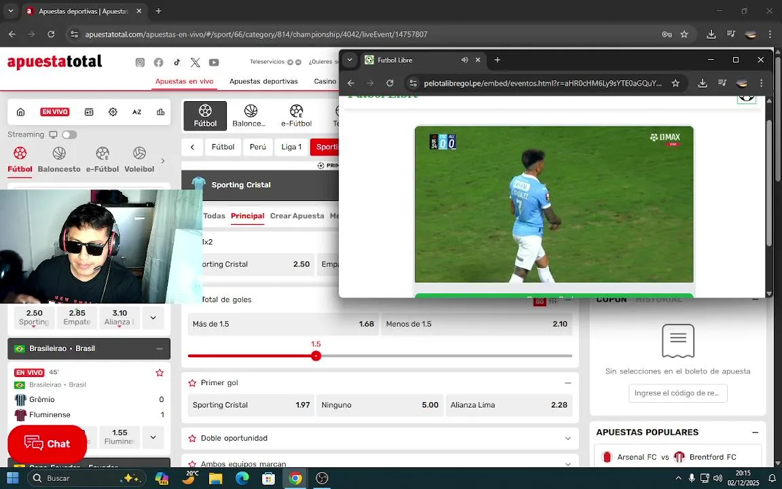Expand more odds for Sporting vs Alianza row
The height and width of the screenshot is (489, 782).
[x=153, y=317]
